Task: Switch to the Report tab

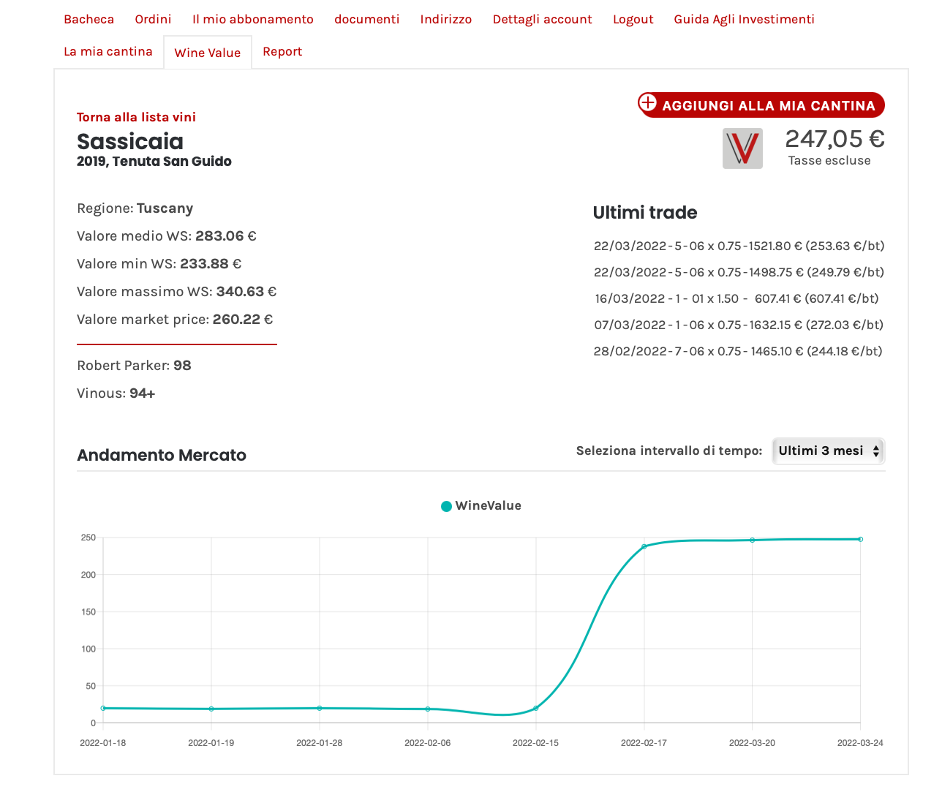Action: tap(282, 52)
